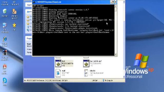Open the Recycle Bin desktop icon
The width and height of the screenshot is (164, 92).
(x=5, y=11)
